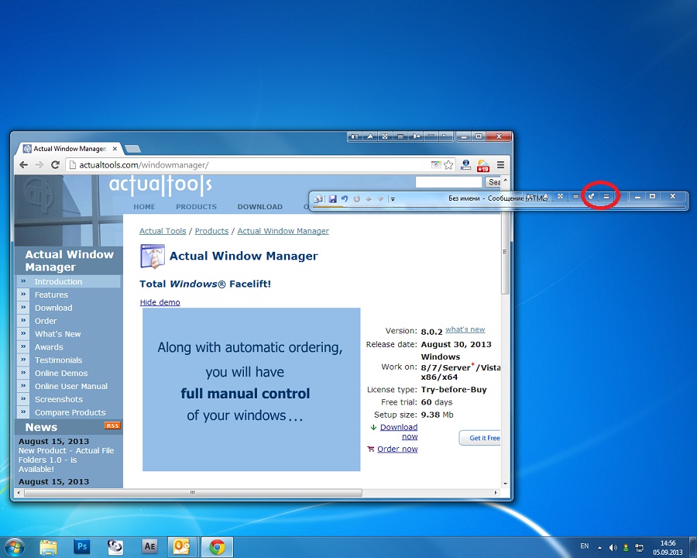Click the Order now link

[397, 449]
